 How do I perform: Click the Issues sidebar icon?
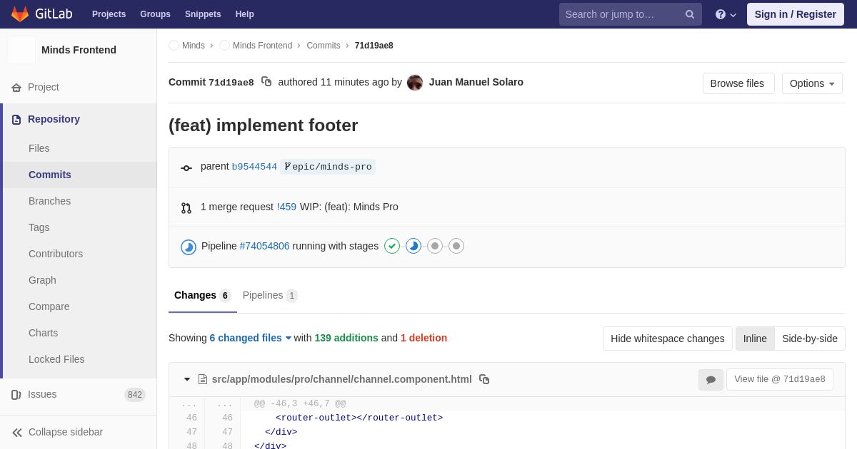[16, 395]
